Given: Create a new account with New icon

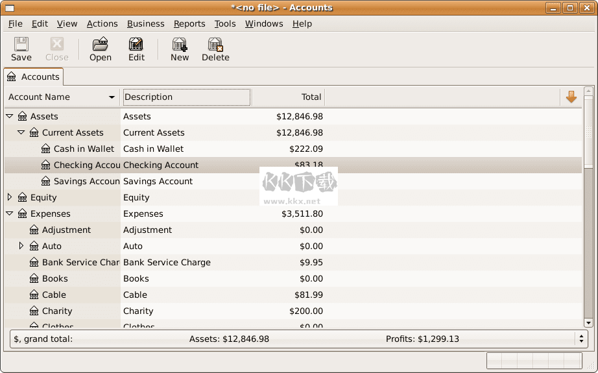Looking at the screenshot, I should click(x=180, y=45).
